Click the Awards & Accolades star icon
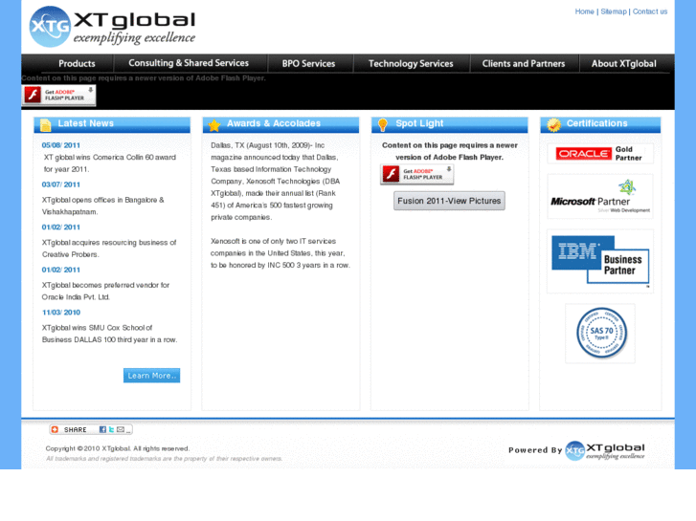Screen dimensions: 696x521 [214, 125]
